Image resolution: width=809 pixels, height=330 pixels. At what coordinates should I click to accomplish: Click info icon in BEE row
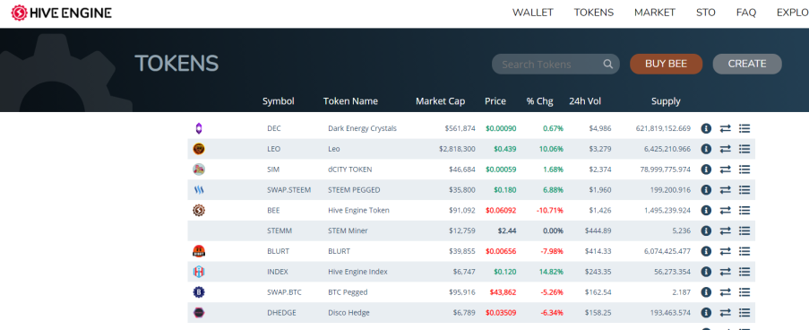click(x=706, y=210)
